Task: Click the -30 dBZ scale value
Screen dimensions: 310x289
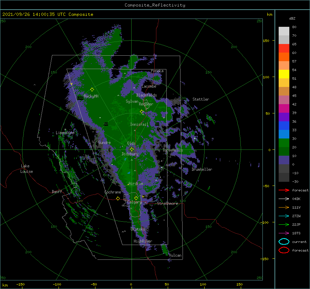Action: coord(295,181)
